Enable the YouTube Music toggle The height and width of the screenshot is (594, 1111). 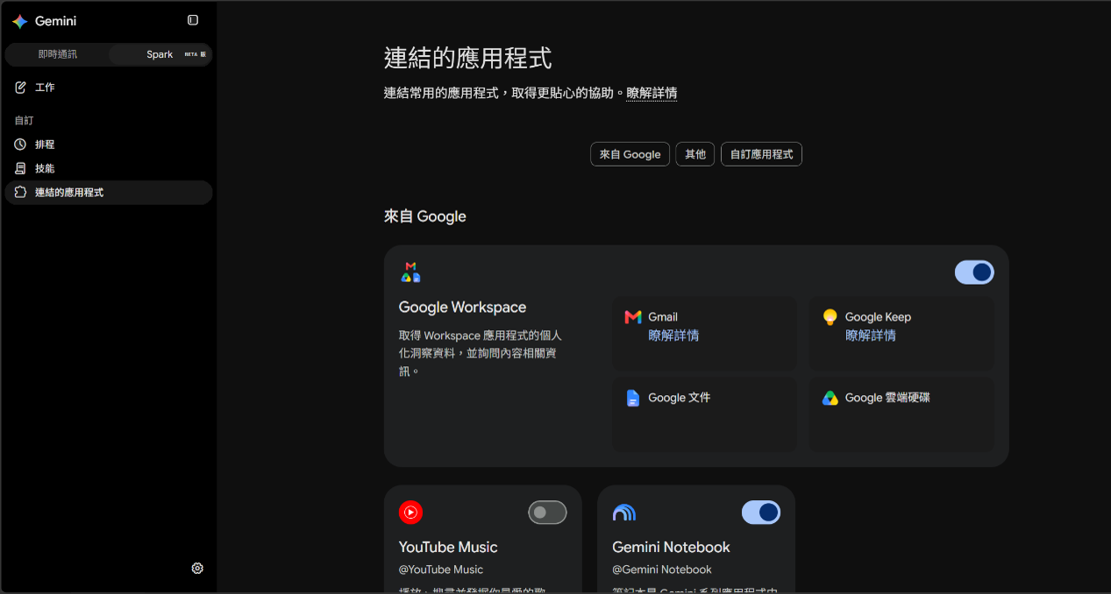(x=547, y=513)
